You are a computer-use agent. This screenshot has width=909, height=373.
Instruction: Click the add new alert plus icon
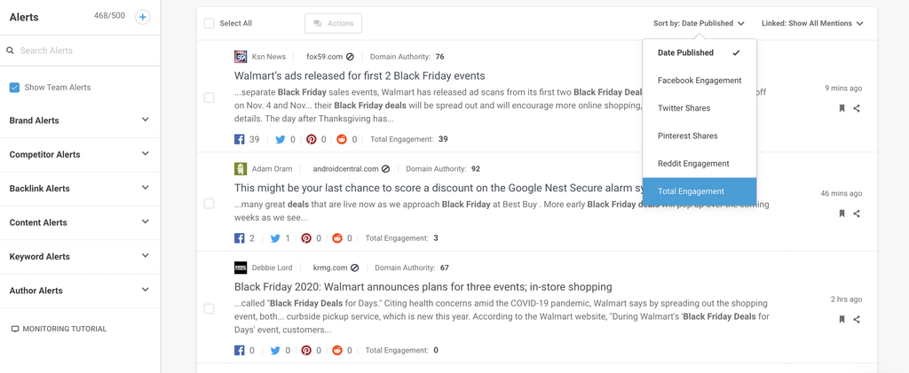[142, 17]
